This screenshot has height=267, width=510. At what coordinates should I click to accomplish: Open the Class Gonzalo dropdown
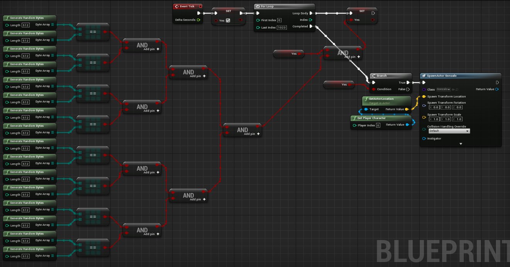tap(444, 89)
